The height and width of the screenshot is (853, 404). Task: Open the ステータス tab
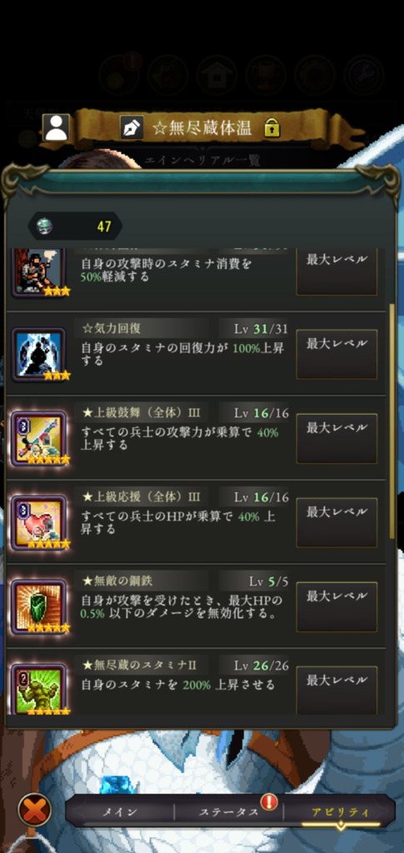pyautogui.click(x=228, y=812)
